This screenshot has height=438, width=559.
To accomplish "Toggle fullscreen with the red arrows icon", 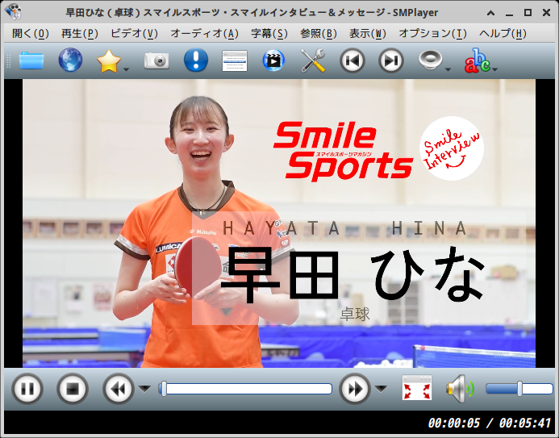I will coord(417,388).
